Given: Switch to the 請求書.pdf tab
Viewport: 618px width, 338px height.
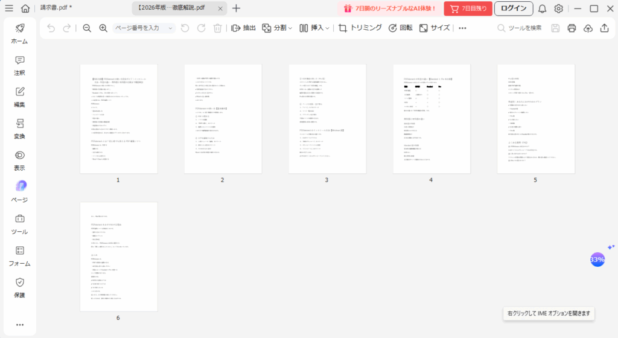Looking at the screenshot, I should (x=56, y=8).
